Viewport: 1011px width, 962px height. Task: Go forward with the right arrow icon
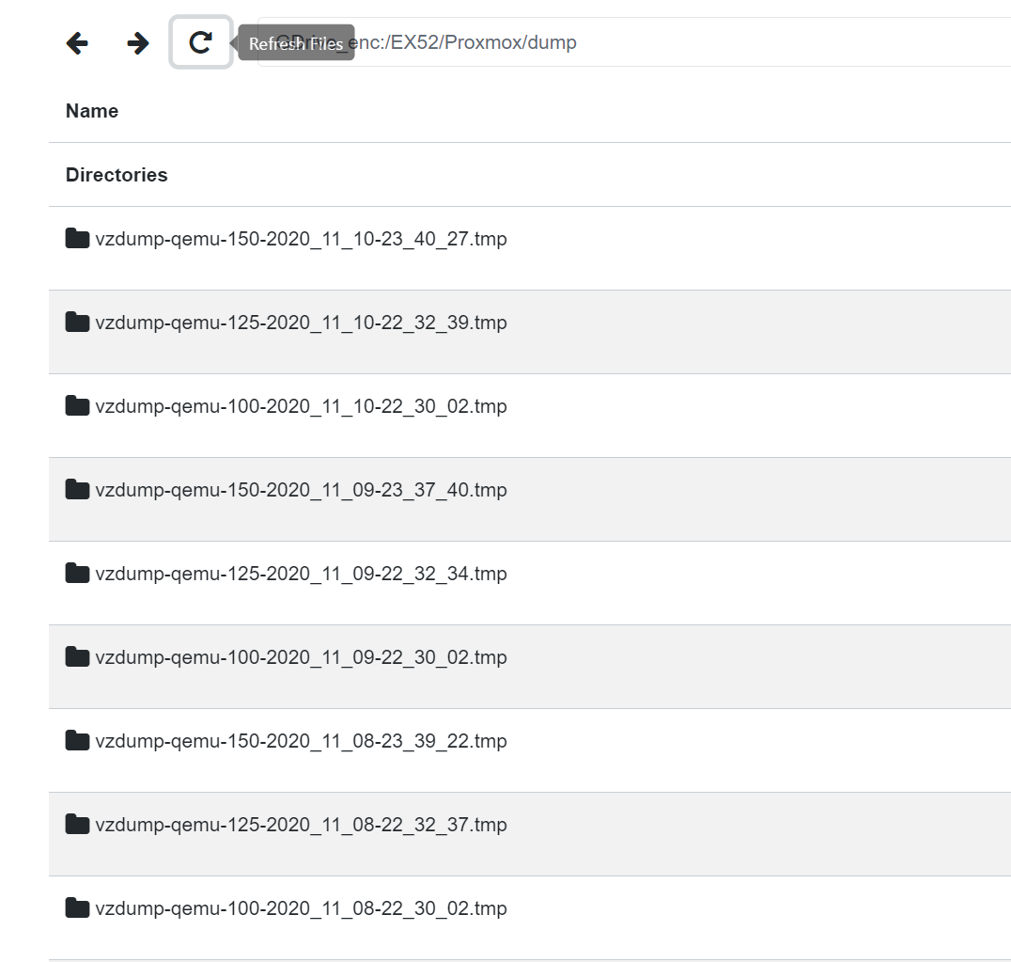137,43
